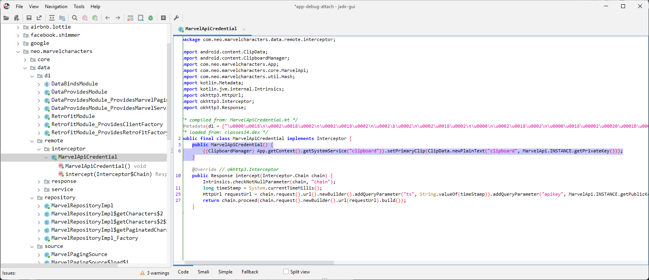Click the deobfuscation toolbar icon
Screen dimensions: 649x280
tap(130, 18)
